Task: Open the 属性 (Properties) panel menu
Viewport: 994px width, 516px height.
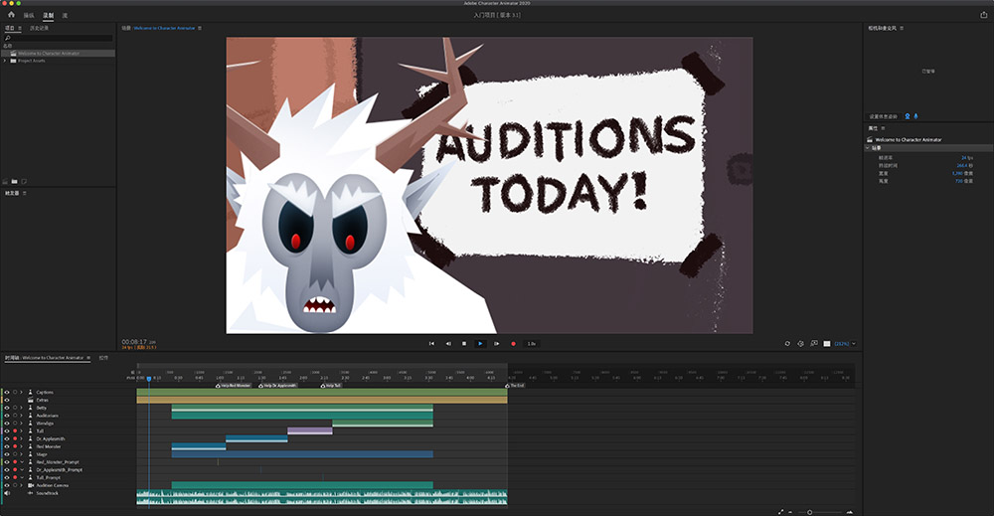Action: [x=883, y=128]
